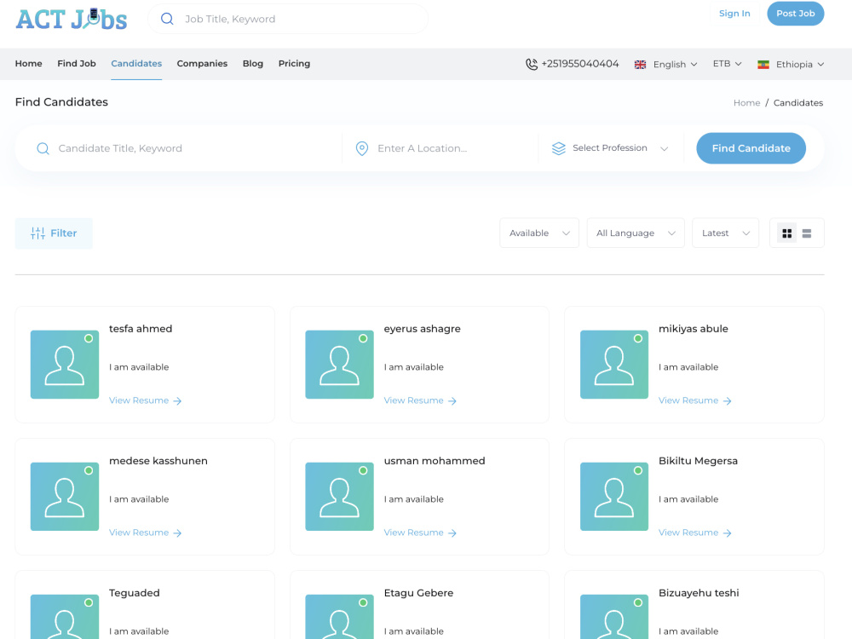This screenshot has height=639, width=852.
Task: Open Bizuayehu teshi candidate name
Action: [x=699, y=593]
